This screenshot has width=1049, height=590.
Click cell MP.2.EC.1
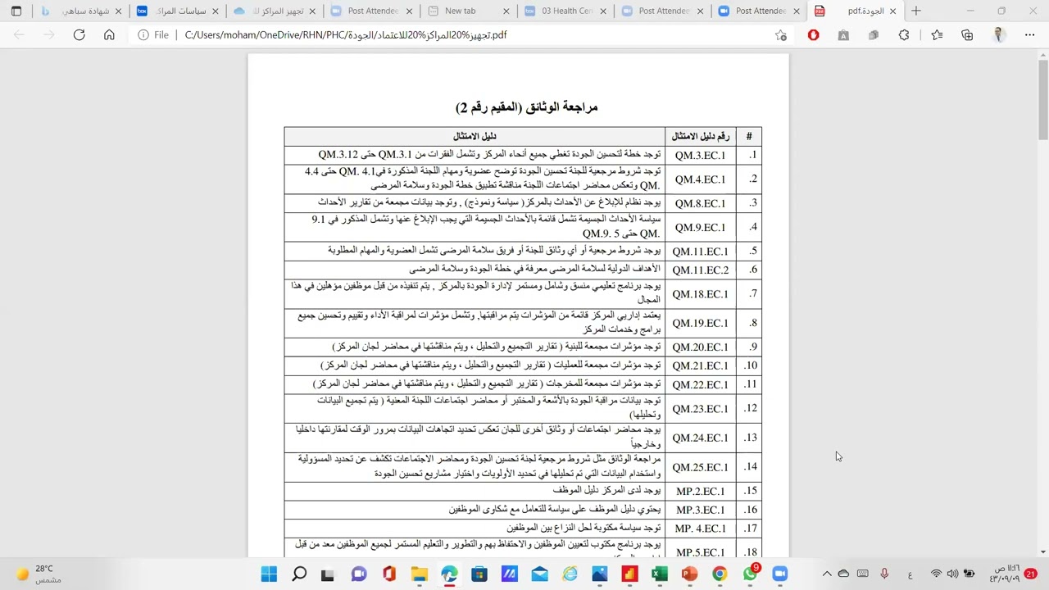point(700,491)
